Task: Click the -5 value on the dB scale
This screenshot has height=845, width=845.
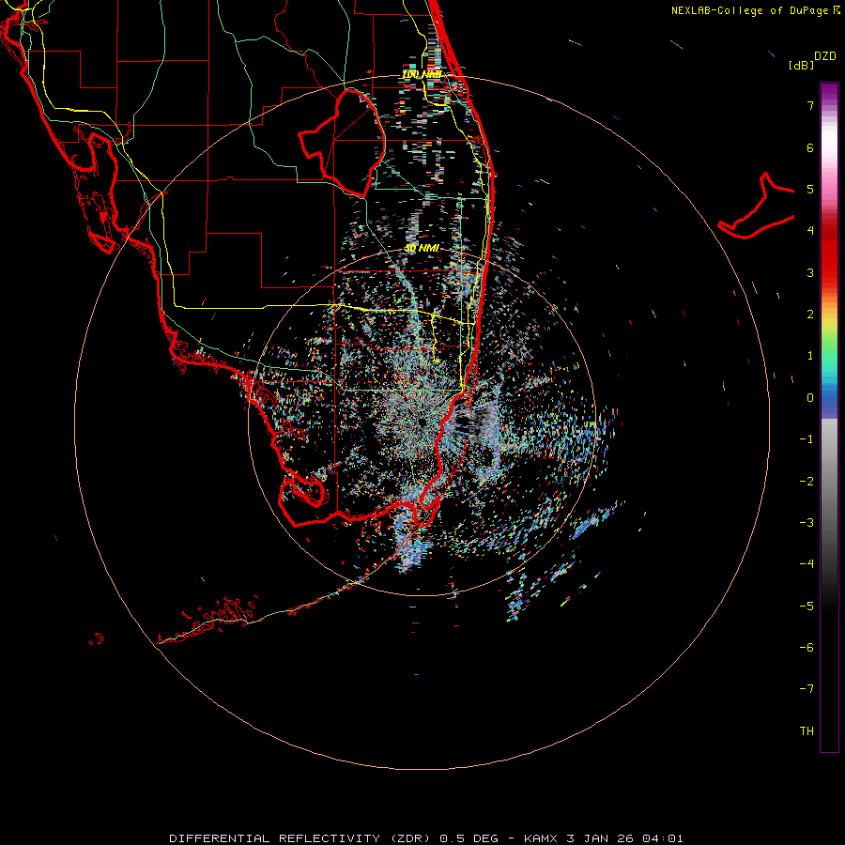Action: [x=807, y=607]
